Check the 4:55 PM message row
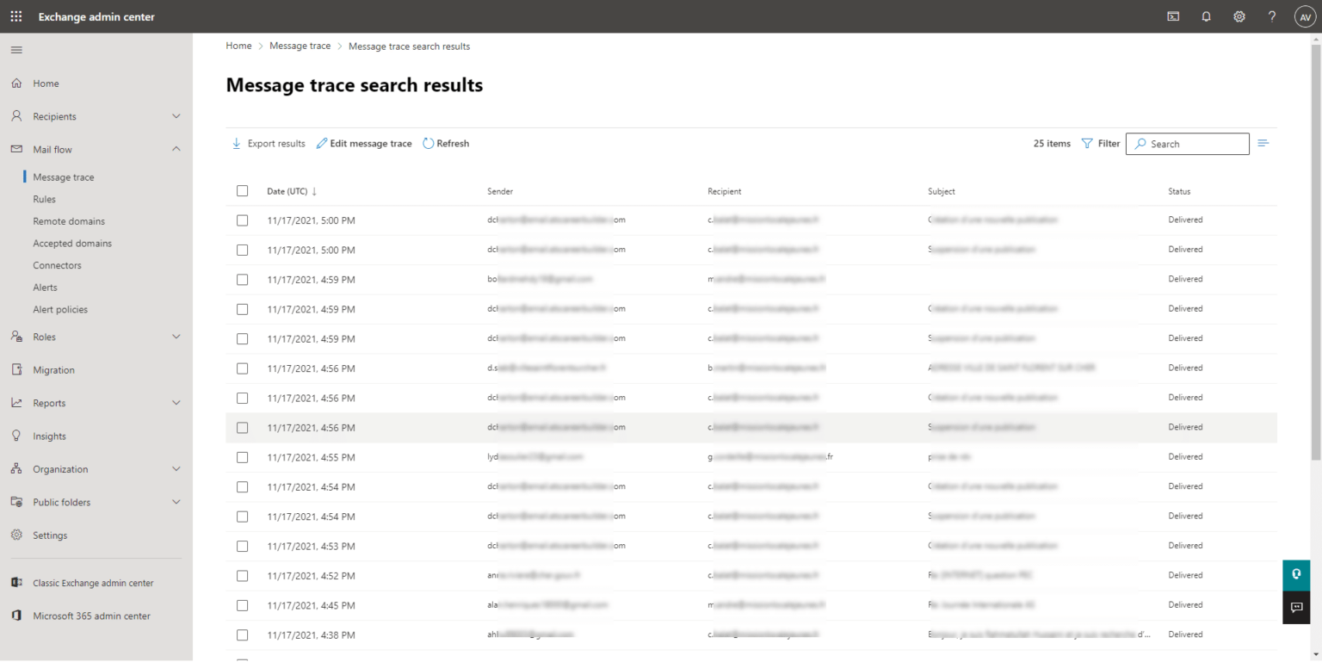The width and height of the screenshot is (1322, 662). (x=242, y=457)
